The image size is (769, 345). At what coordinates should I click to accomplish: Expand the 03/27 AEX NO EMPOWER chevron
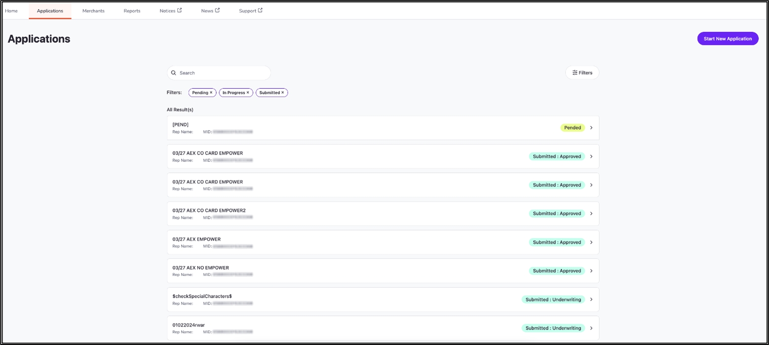(x=591, y=271)
